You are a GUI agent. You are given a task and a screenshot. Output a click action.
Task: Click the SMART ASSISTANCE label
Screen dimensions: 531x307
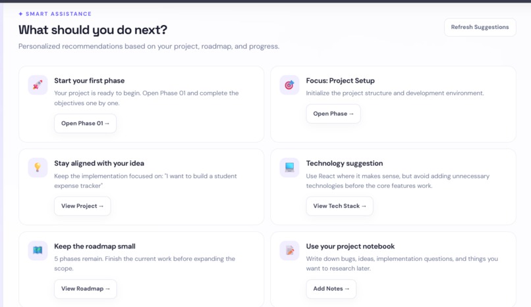[59, 14]
